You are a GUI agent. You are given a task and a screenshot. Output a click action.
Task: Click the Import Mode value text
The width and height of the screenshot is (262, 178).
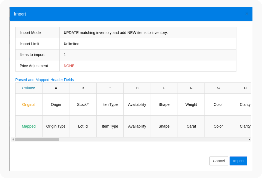(115, 33)
